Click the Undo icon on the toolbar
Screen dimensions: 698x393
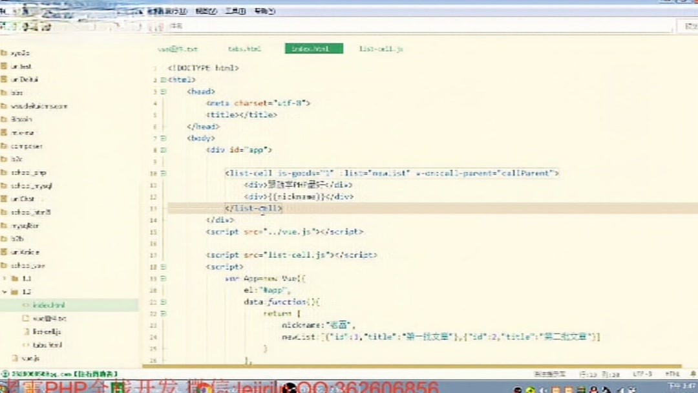coord(36,27)
